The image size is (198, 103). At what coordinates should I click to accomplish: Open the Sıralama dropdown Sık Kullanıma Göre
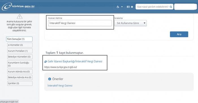click(130, 23)
